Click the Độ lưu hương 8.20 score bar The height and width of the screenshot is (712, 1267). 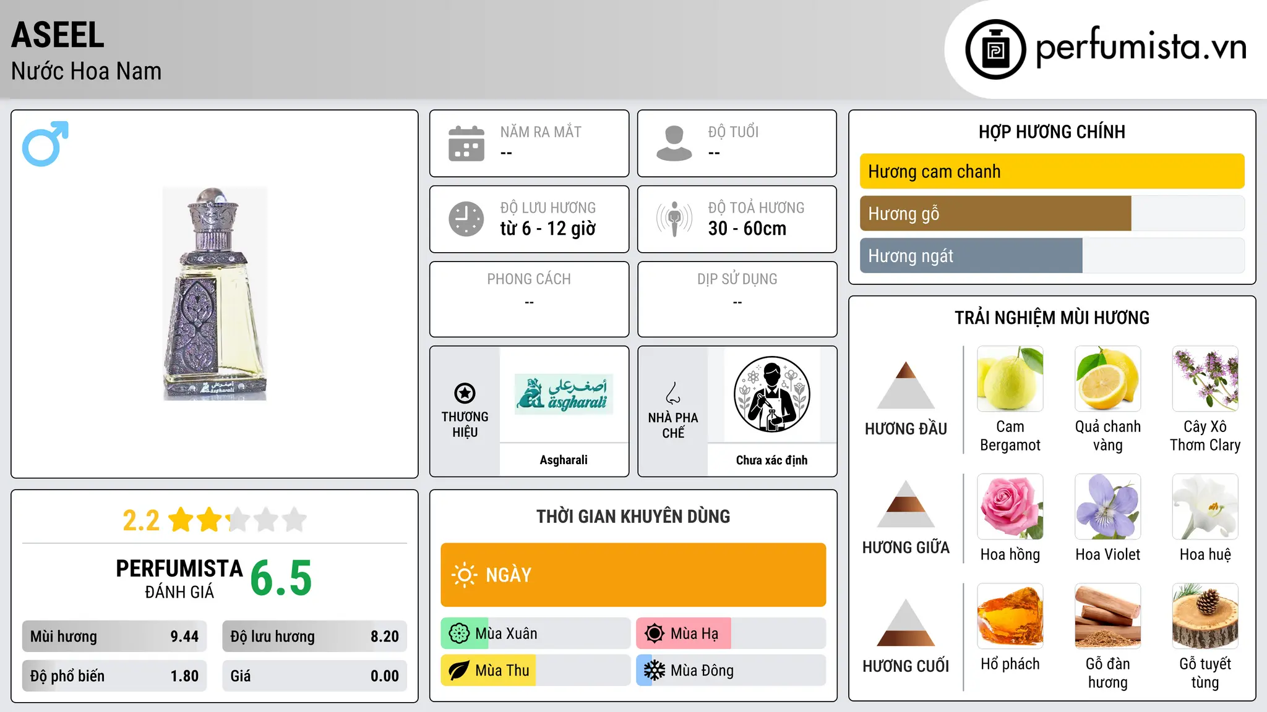(x=315, y=636)
